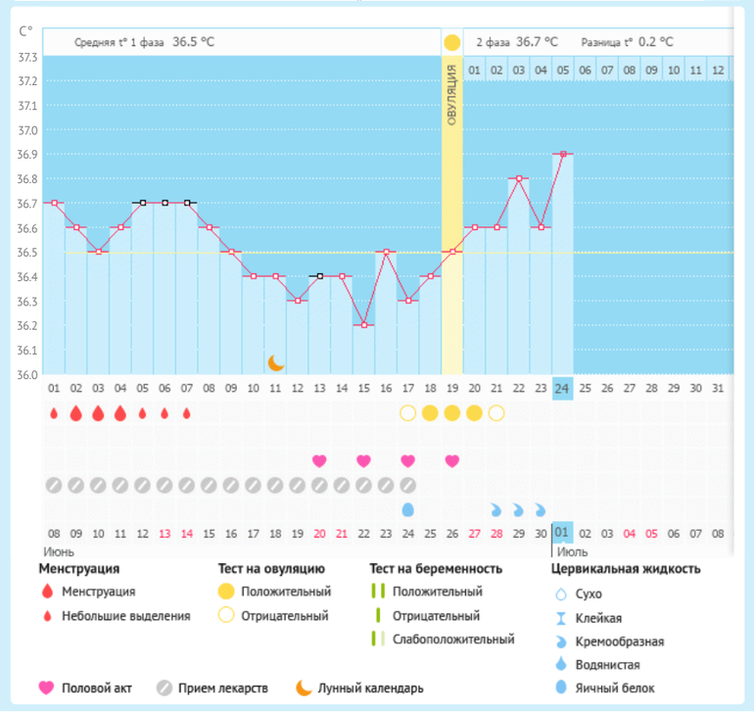
Task: Select the heart icon on day 19
Action: [451, 460]
